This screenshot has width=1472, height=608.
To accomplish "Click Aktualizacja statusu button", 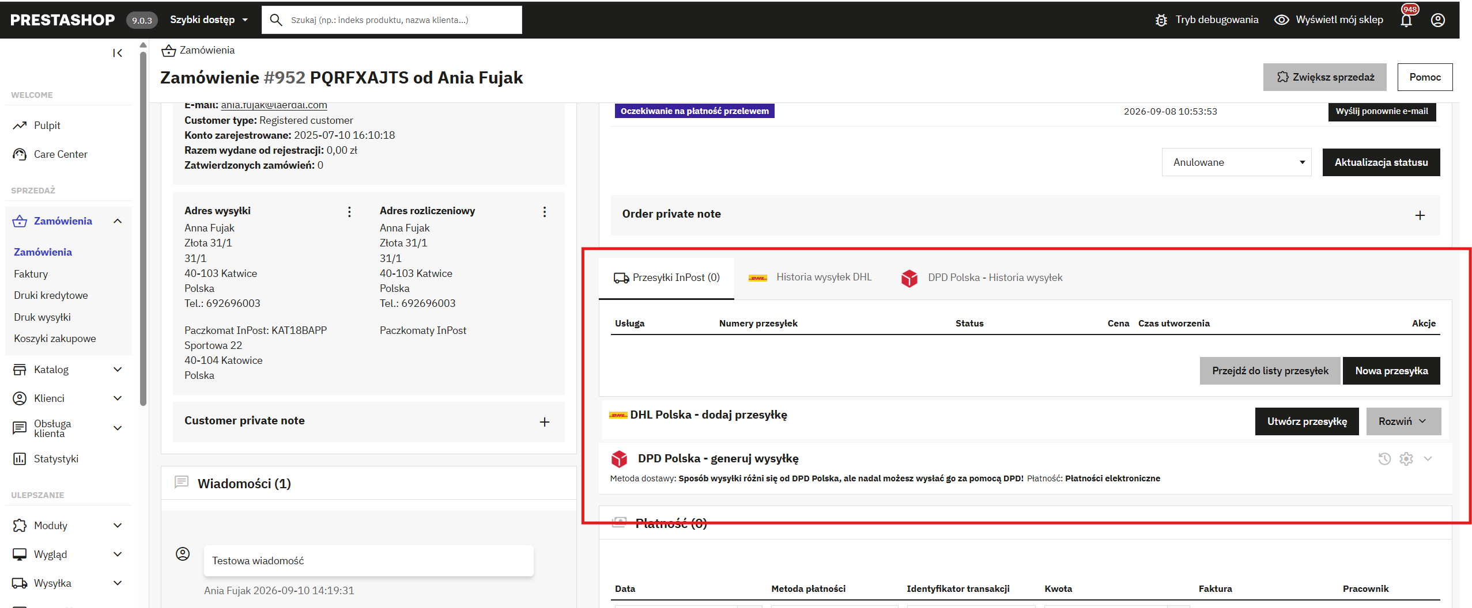I will [1381, 162].
